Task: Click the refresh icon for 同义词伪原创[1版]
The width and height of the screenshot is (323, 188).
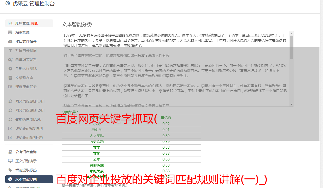Action: pos(10,101)
